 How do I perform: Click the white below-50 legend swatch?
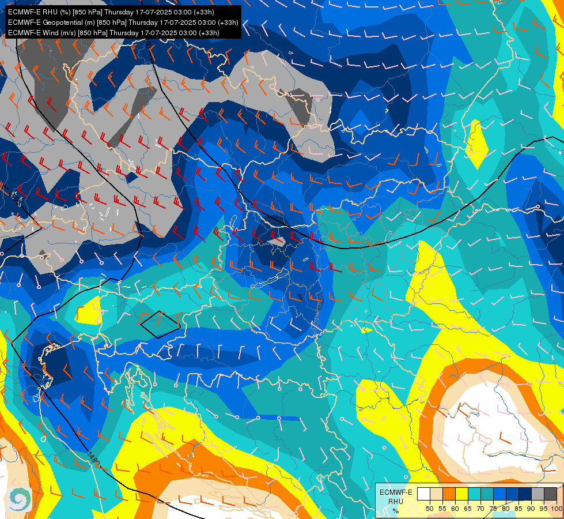[x=423, y=494]
